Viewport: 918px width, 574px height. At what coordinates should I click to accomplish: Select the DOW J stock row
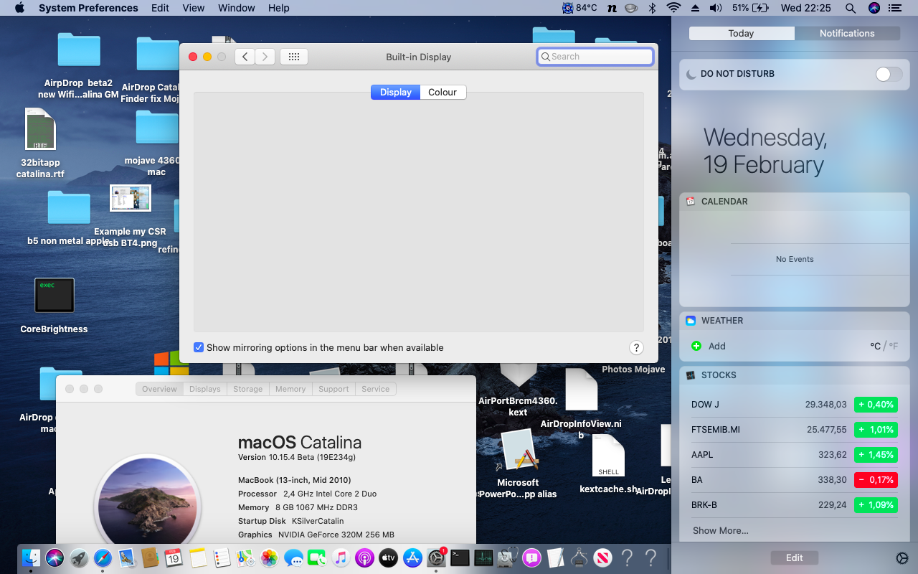coord(795,405)
